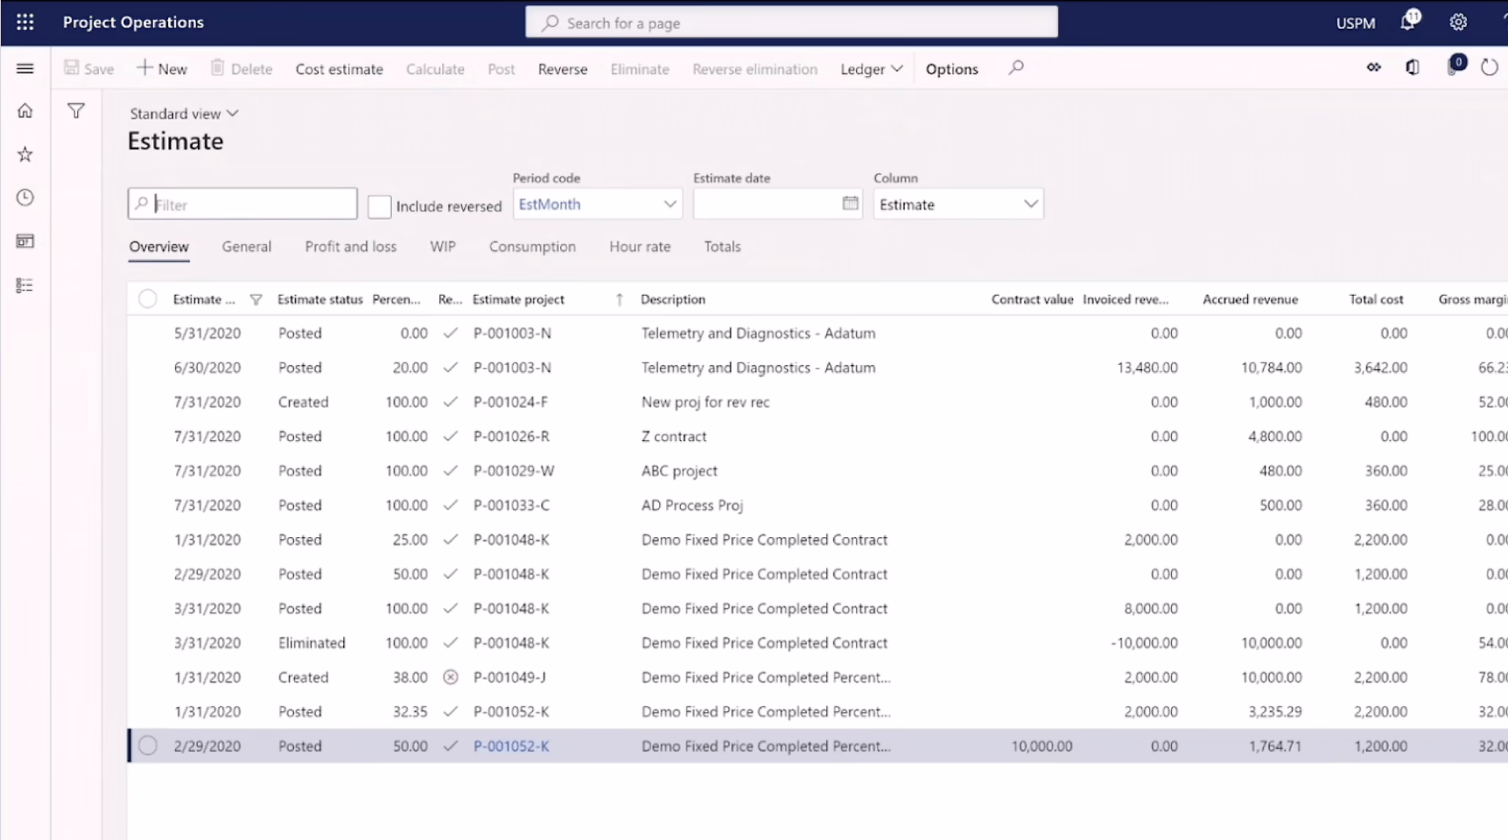The image size is (1508, 840).
Task: Click Save in the action bar
Action: [89, 68]
